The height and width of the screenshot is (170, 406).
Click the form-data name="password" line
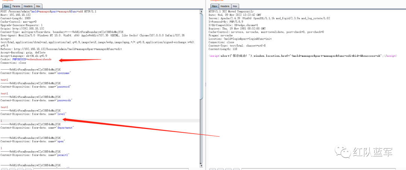point(35,87)
